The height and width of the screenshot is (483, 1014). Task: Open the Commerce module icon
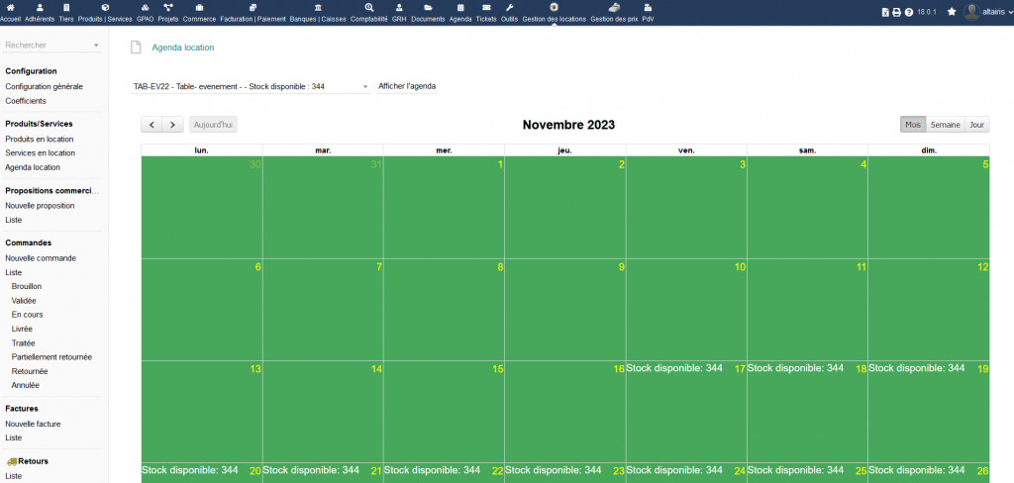click(199, 8)
